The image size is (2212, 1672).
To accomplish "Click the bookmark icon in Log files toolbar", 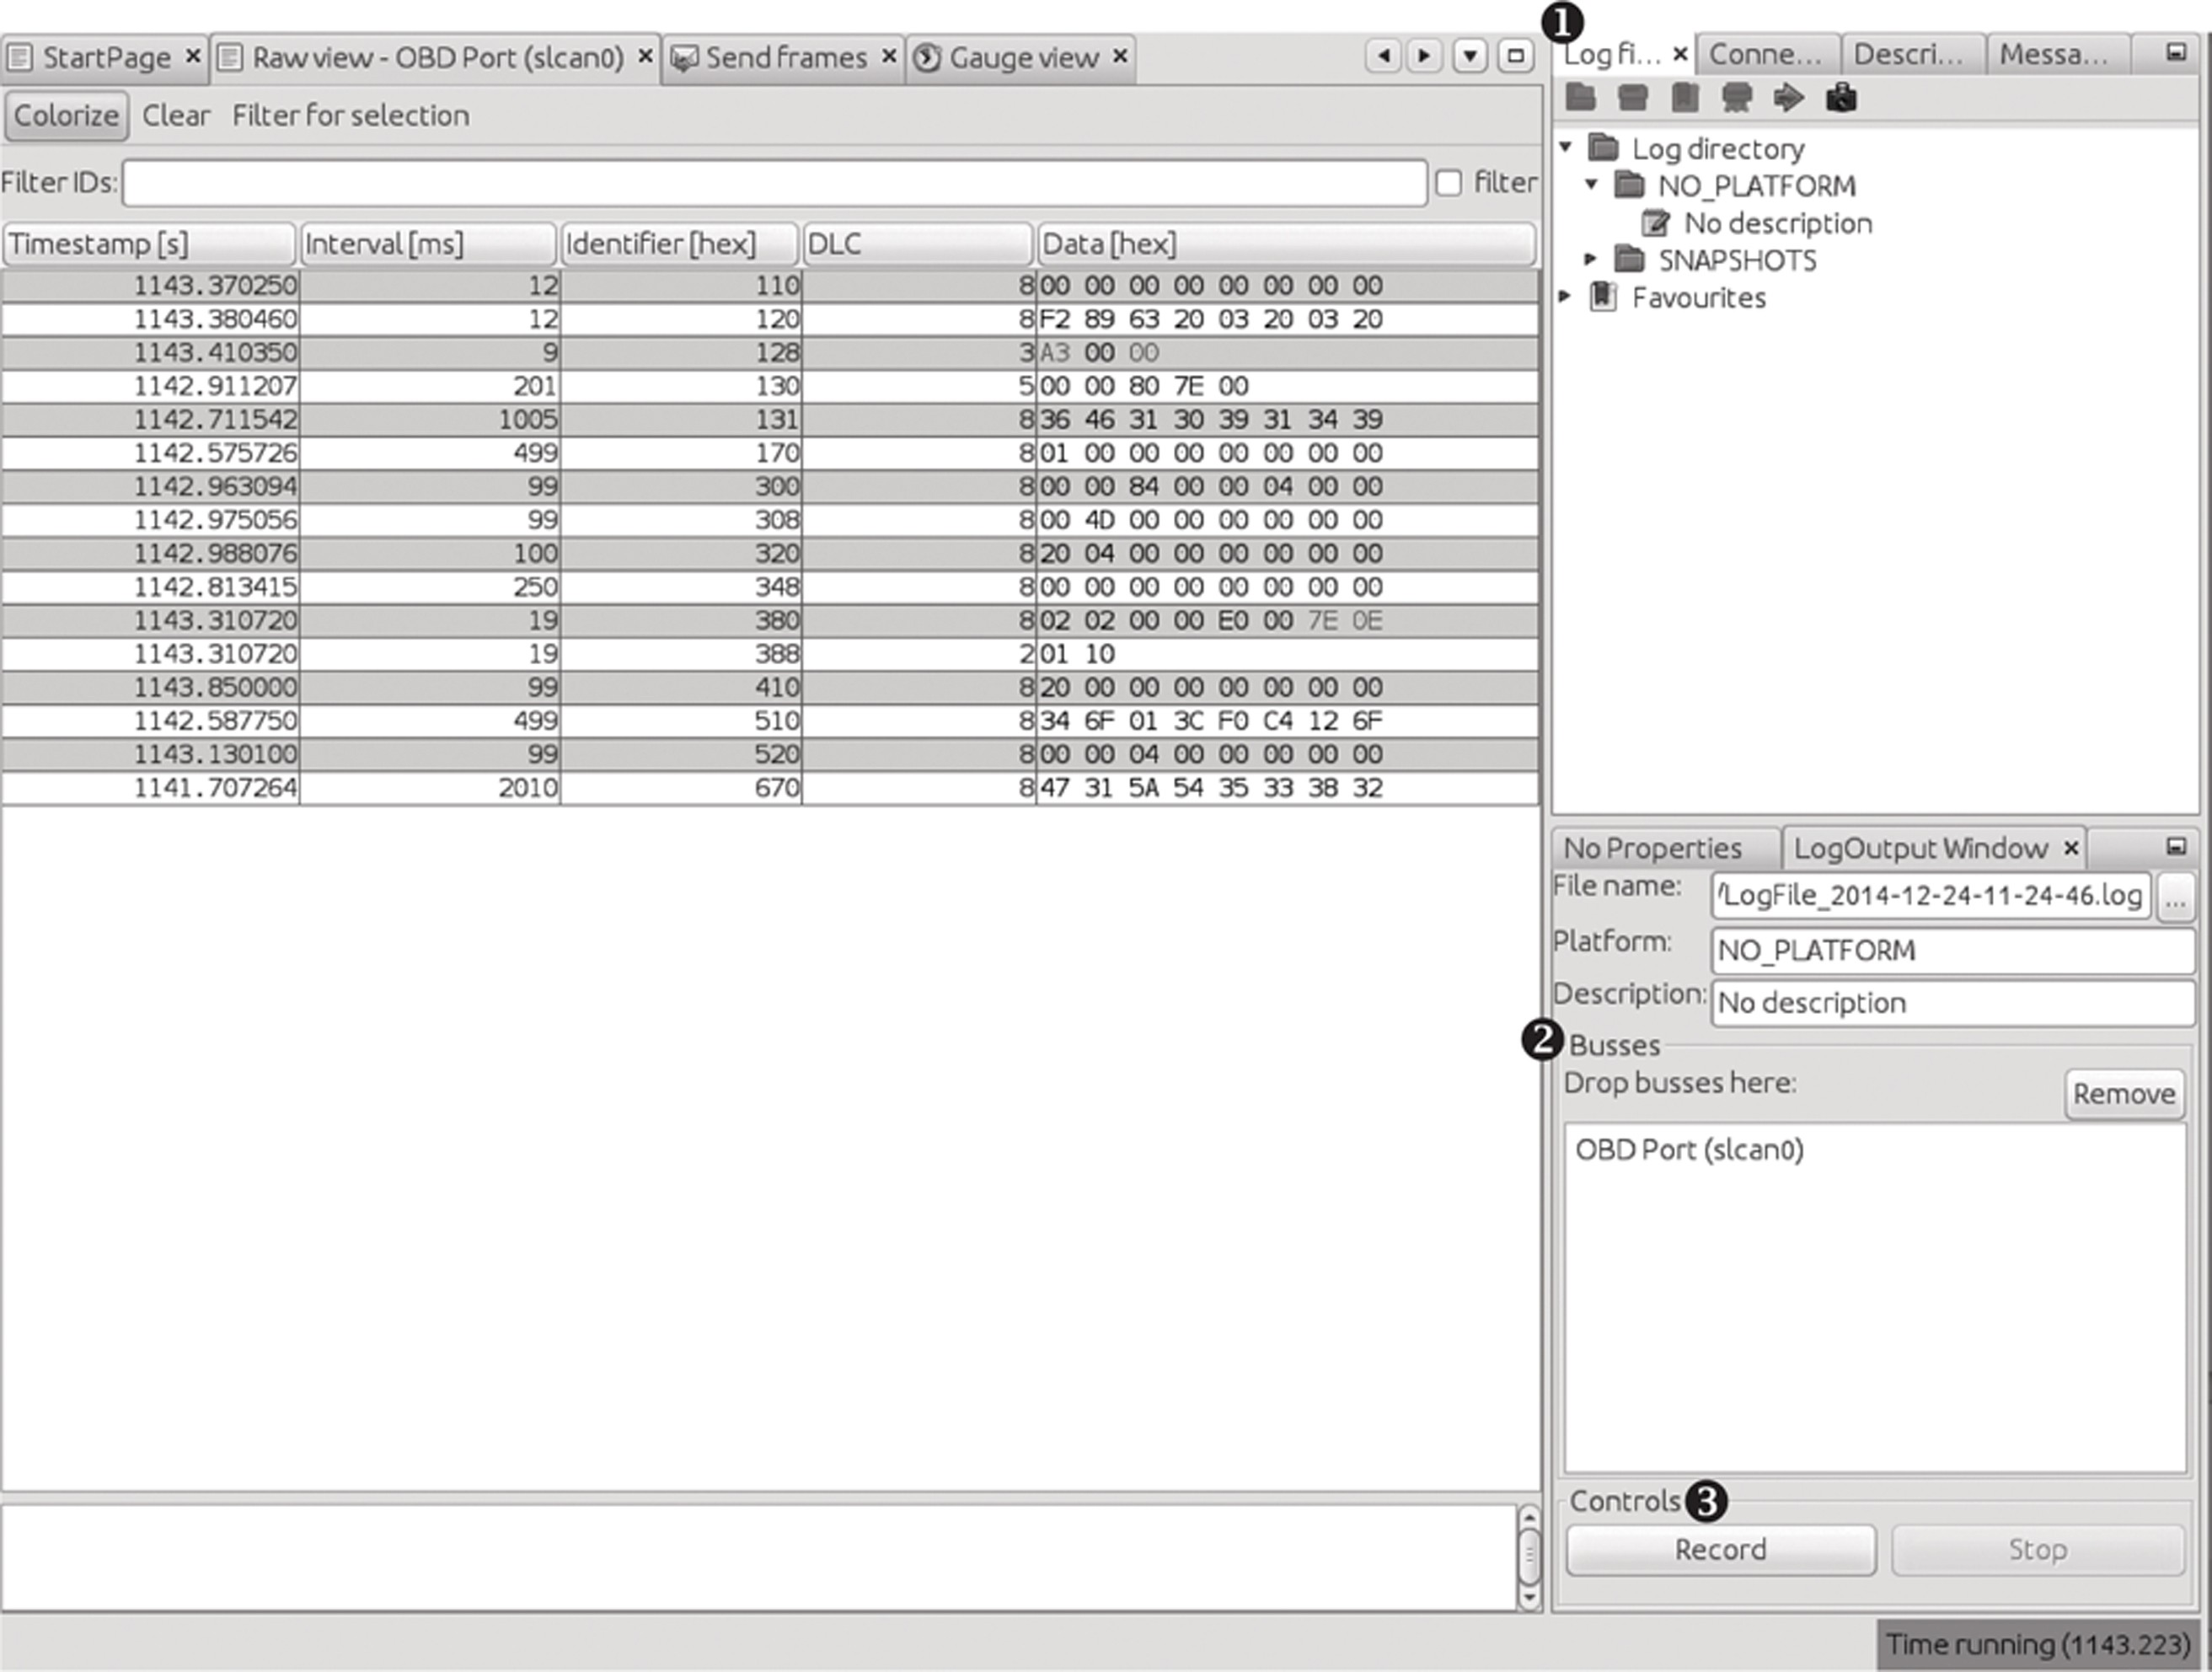I will [x=1685, y=98].
